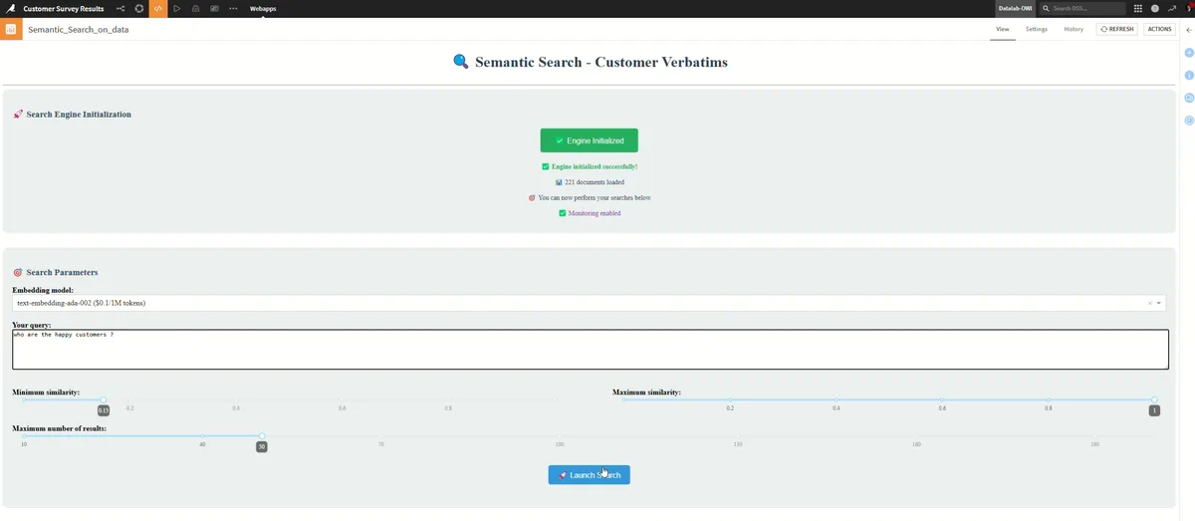This screenshot has height=521, width=1195.
Task: Click 'Engine initialized successfully!' message
Action: [595, 166]
